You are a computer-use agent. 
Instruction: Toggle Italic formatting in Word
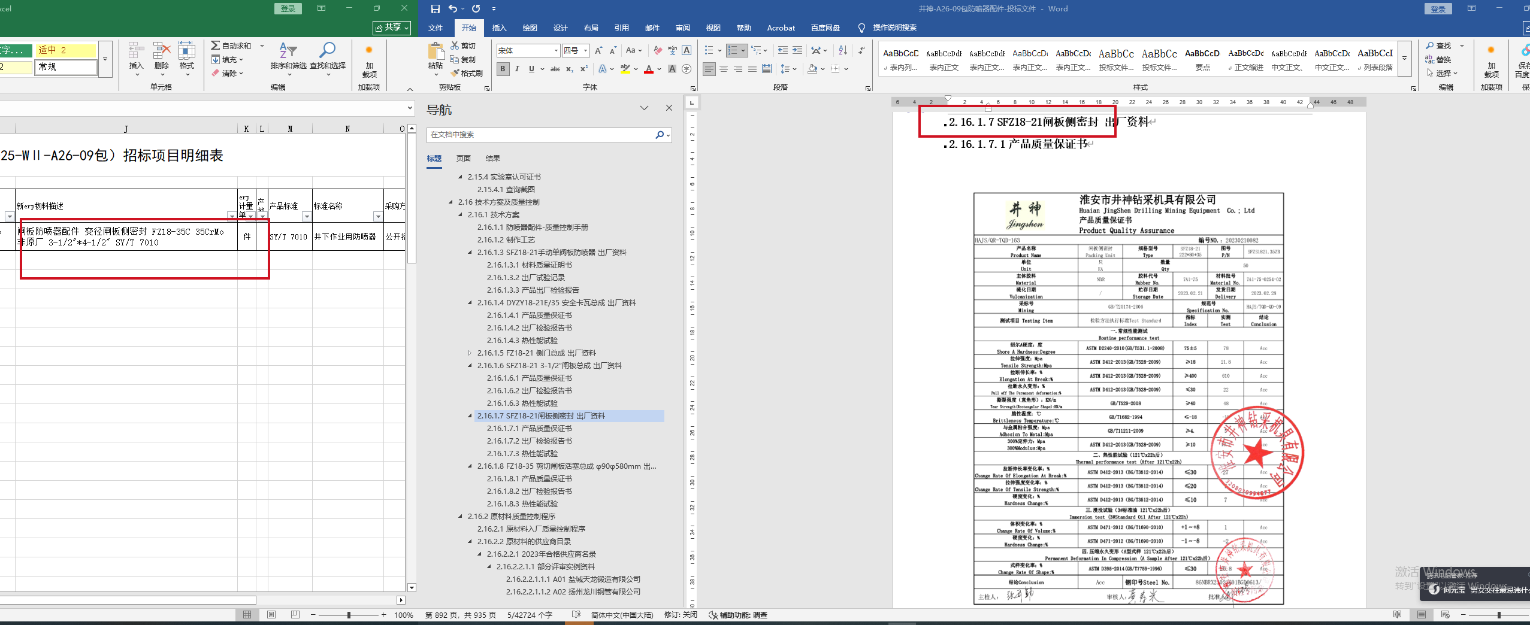point(517,69)
